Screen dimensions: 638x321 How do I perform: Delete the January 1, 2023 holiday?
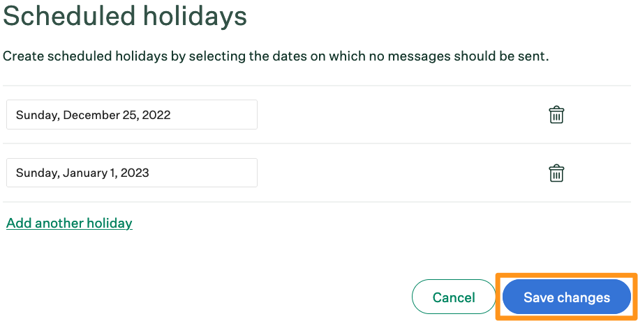coord(556,173)
